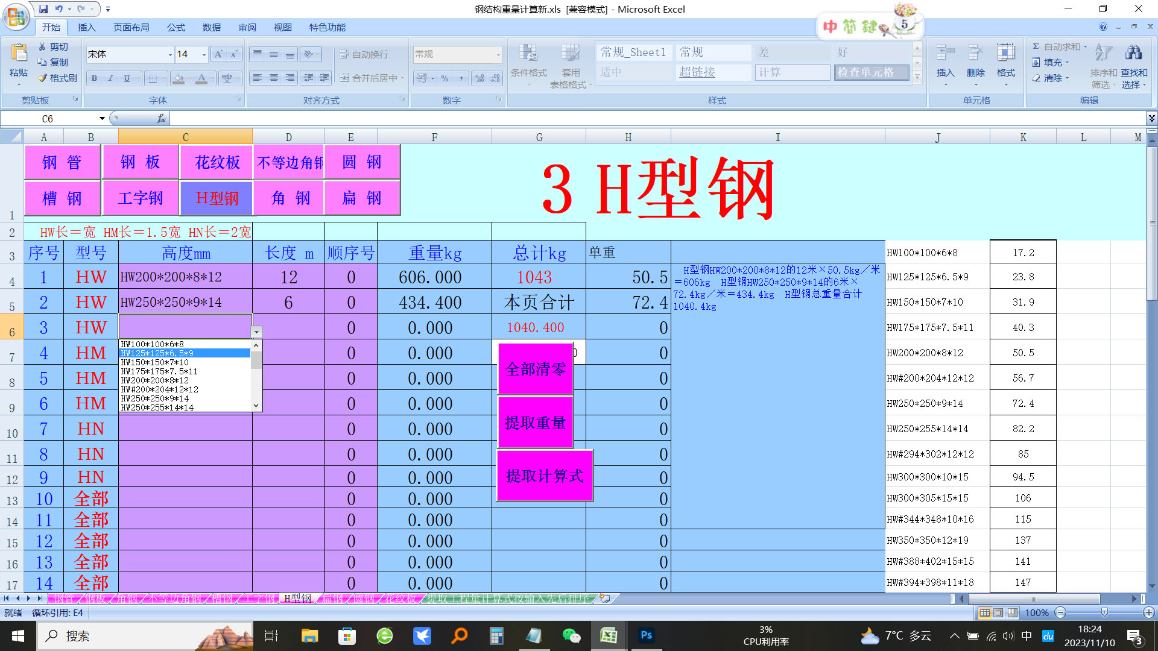
Task: Click the formula bar input field
Action: [657, 118]
